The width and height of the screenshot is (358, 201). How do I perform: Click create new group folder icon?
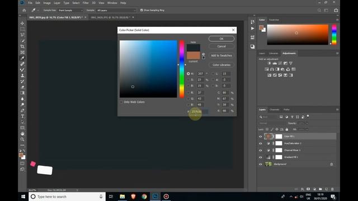click(x=321, y=189)
